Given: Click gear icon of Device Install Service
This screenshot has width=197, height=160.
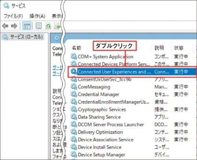Looking at the screenshot, I should (x=74, y=147).
